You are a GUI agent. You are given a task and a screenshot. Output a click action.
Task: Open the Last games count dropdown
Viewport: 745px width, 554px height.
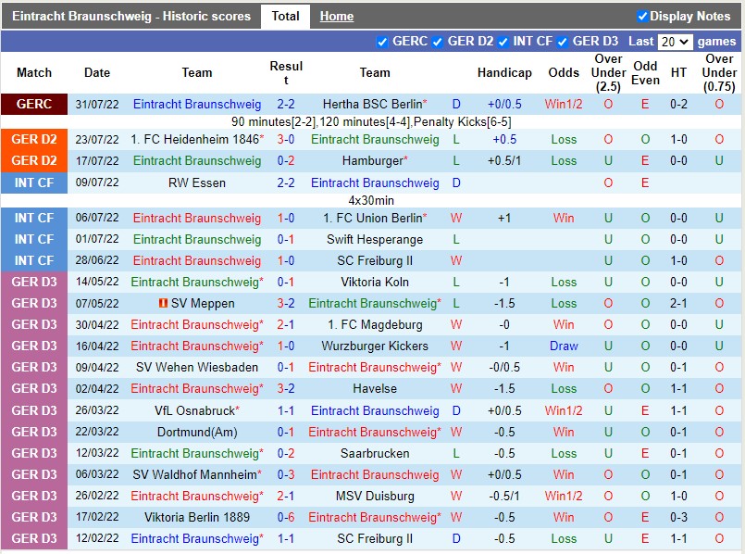pos(676,42)
